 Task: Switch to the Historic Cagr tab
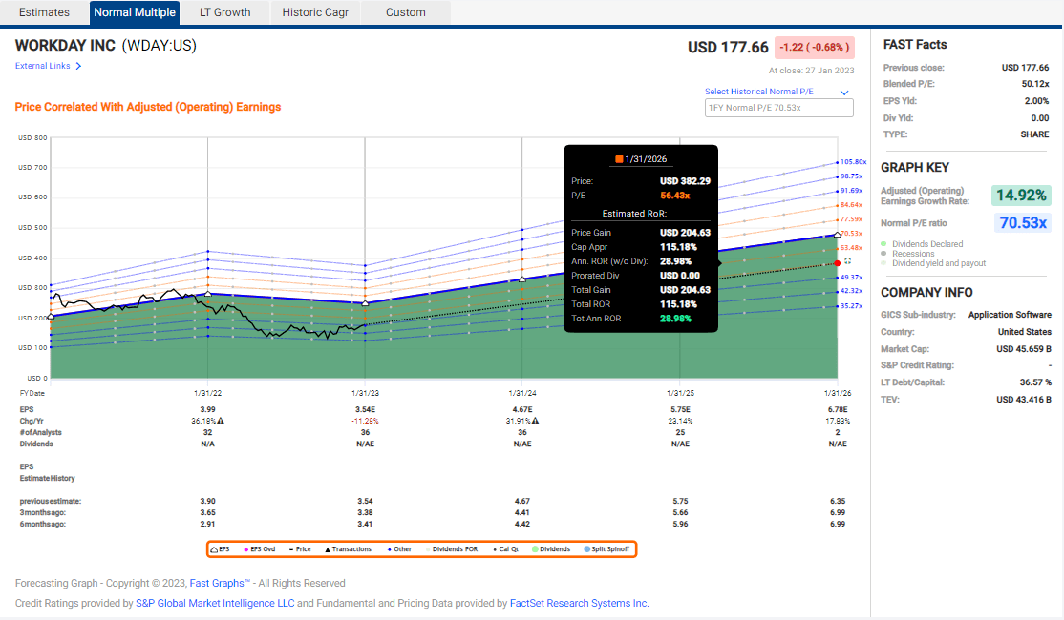pyautogui.click(x=315, y=11)
